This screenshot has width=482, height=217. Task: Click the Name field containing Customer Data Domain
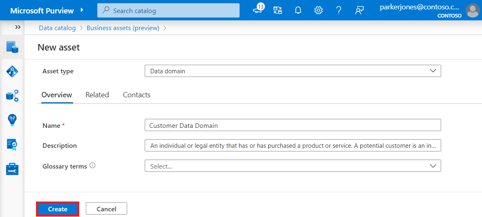[293, 125]
